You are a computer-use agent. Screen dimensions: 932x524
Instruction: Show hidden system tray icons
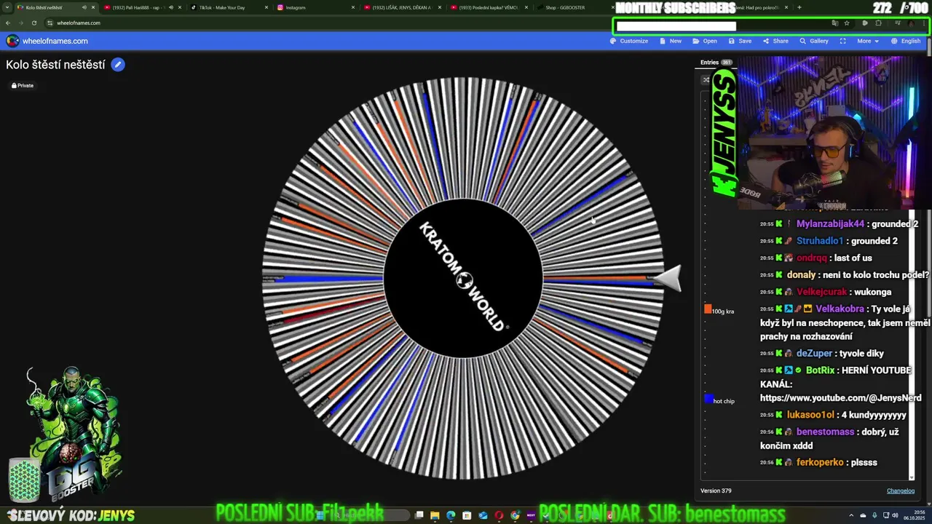point(853,515)
